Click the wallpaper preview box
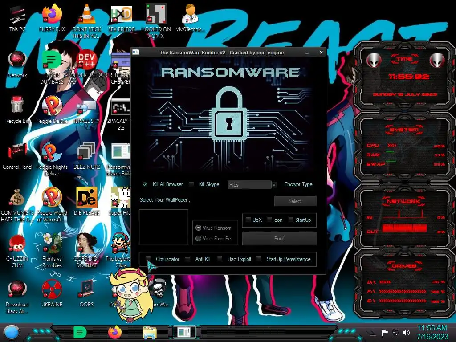This screenshot has height=342, width=456. point(163,227)
